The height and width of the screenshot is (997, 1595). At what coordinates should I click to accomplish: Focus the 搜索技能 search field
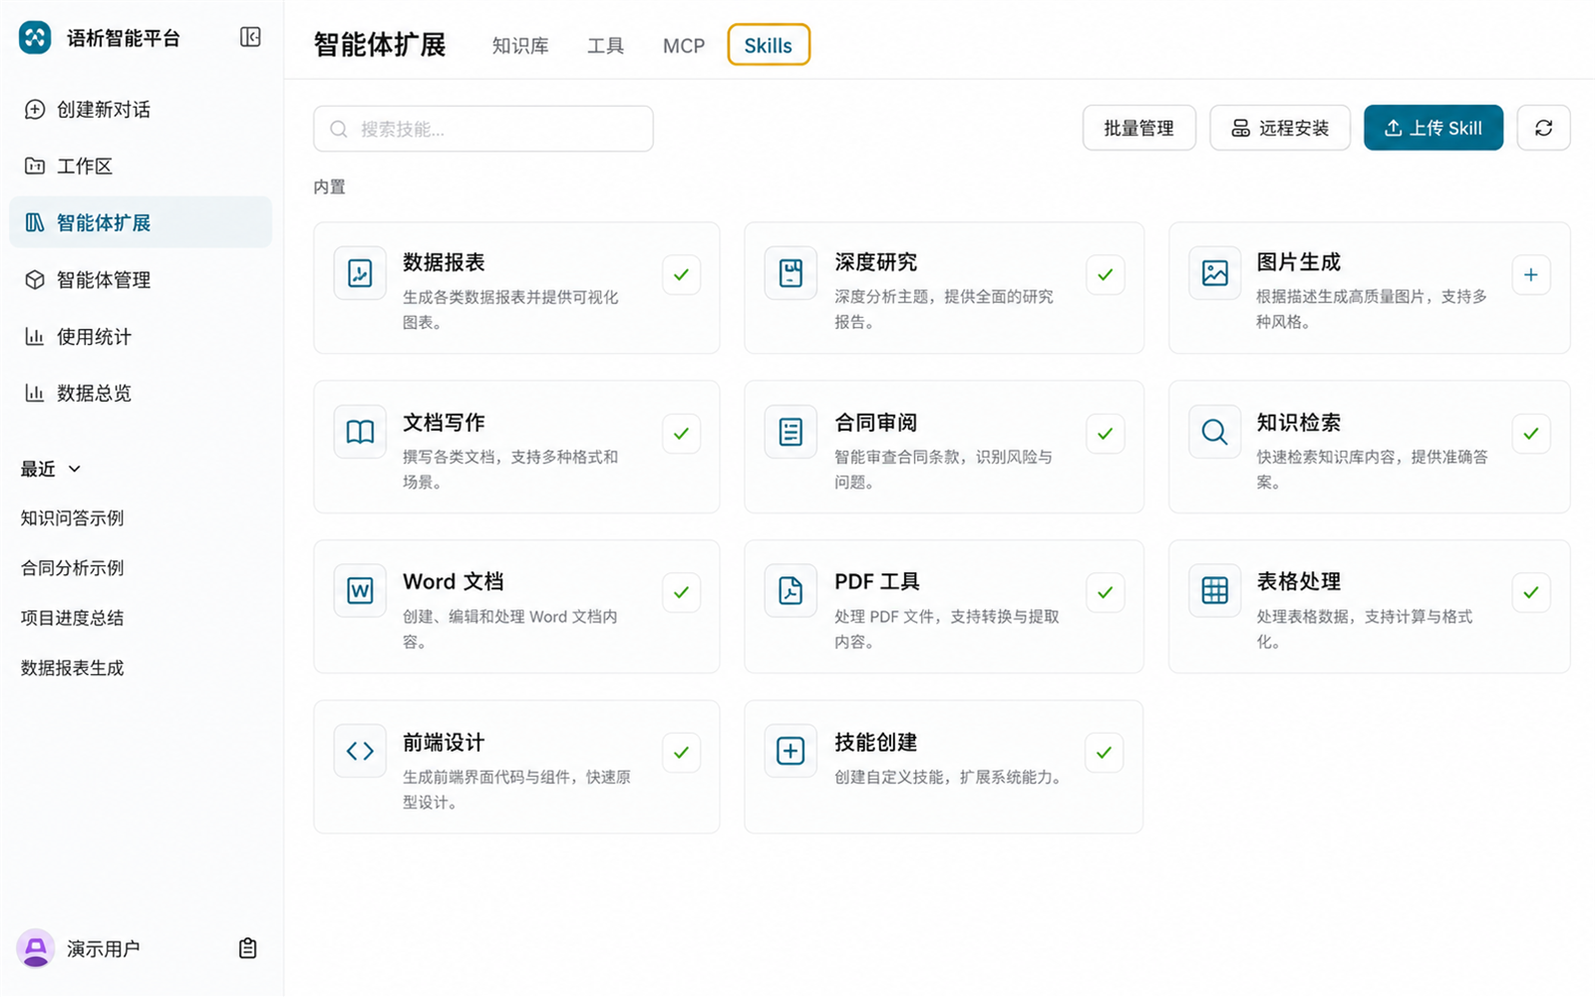(483, 129)
